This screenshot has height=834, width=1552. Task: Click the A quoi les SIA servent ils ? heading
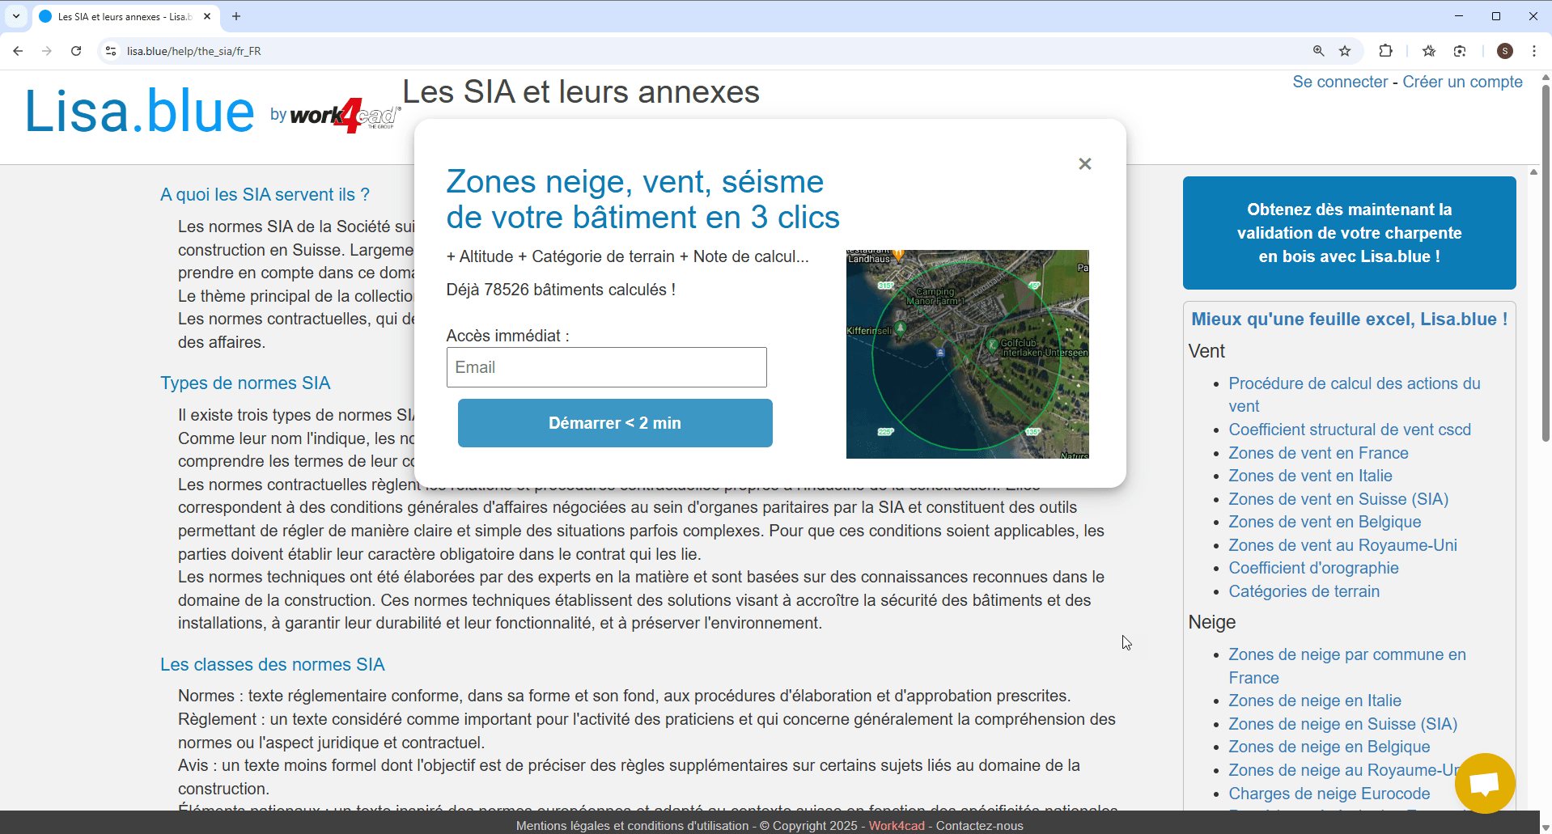point(265,194)
